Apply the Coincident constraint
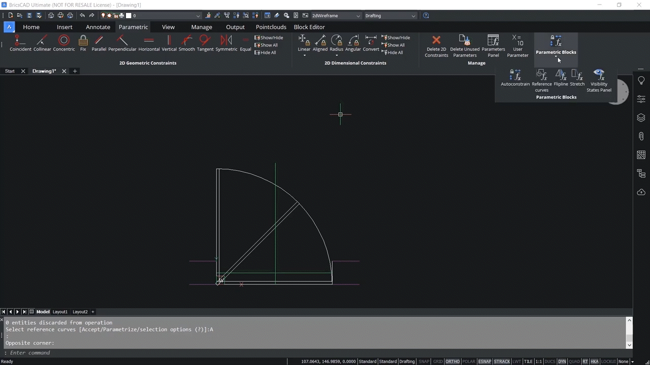650x365 pixels. point(20,43)
